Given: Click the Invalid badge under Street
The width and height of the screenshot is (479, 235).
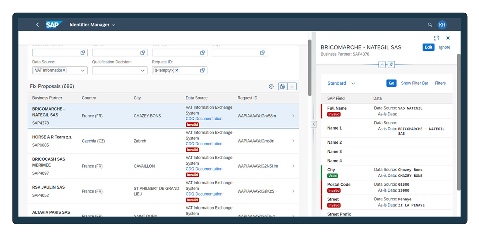Looking at the screenshot, I should [334, 205].
